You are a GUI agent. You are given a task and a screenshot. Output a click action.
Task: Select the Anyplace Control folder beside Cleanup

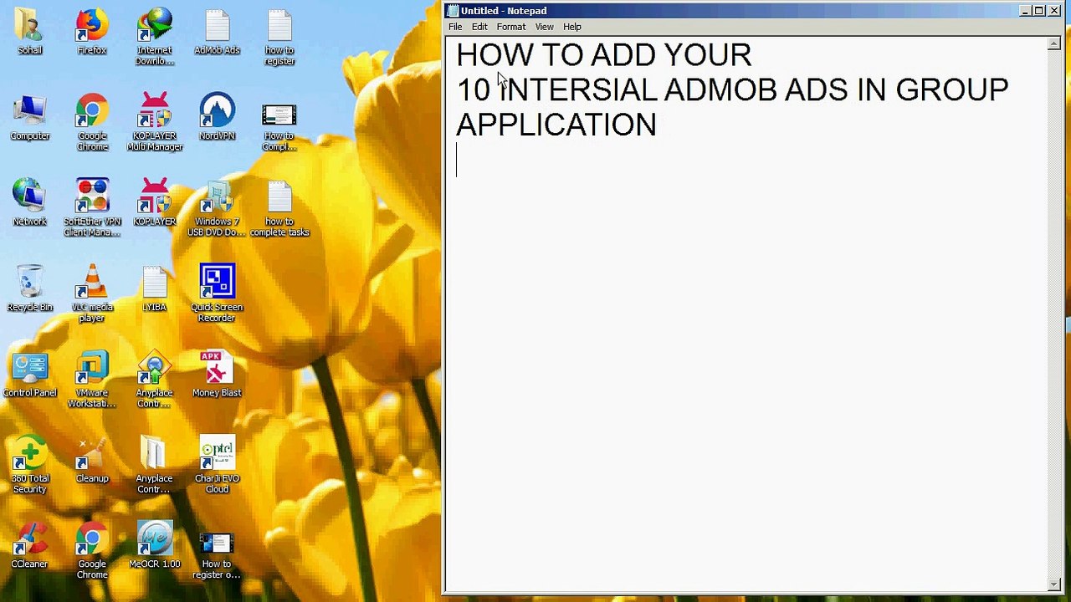(155, 466)
